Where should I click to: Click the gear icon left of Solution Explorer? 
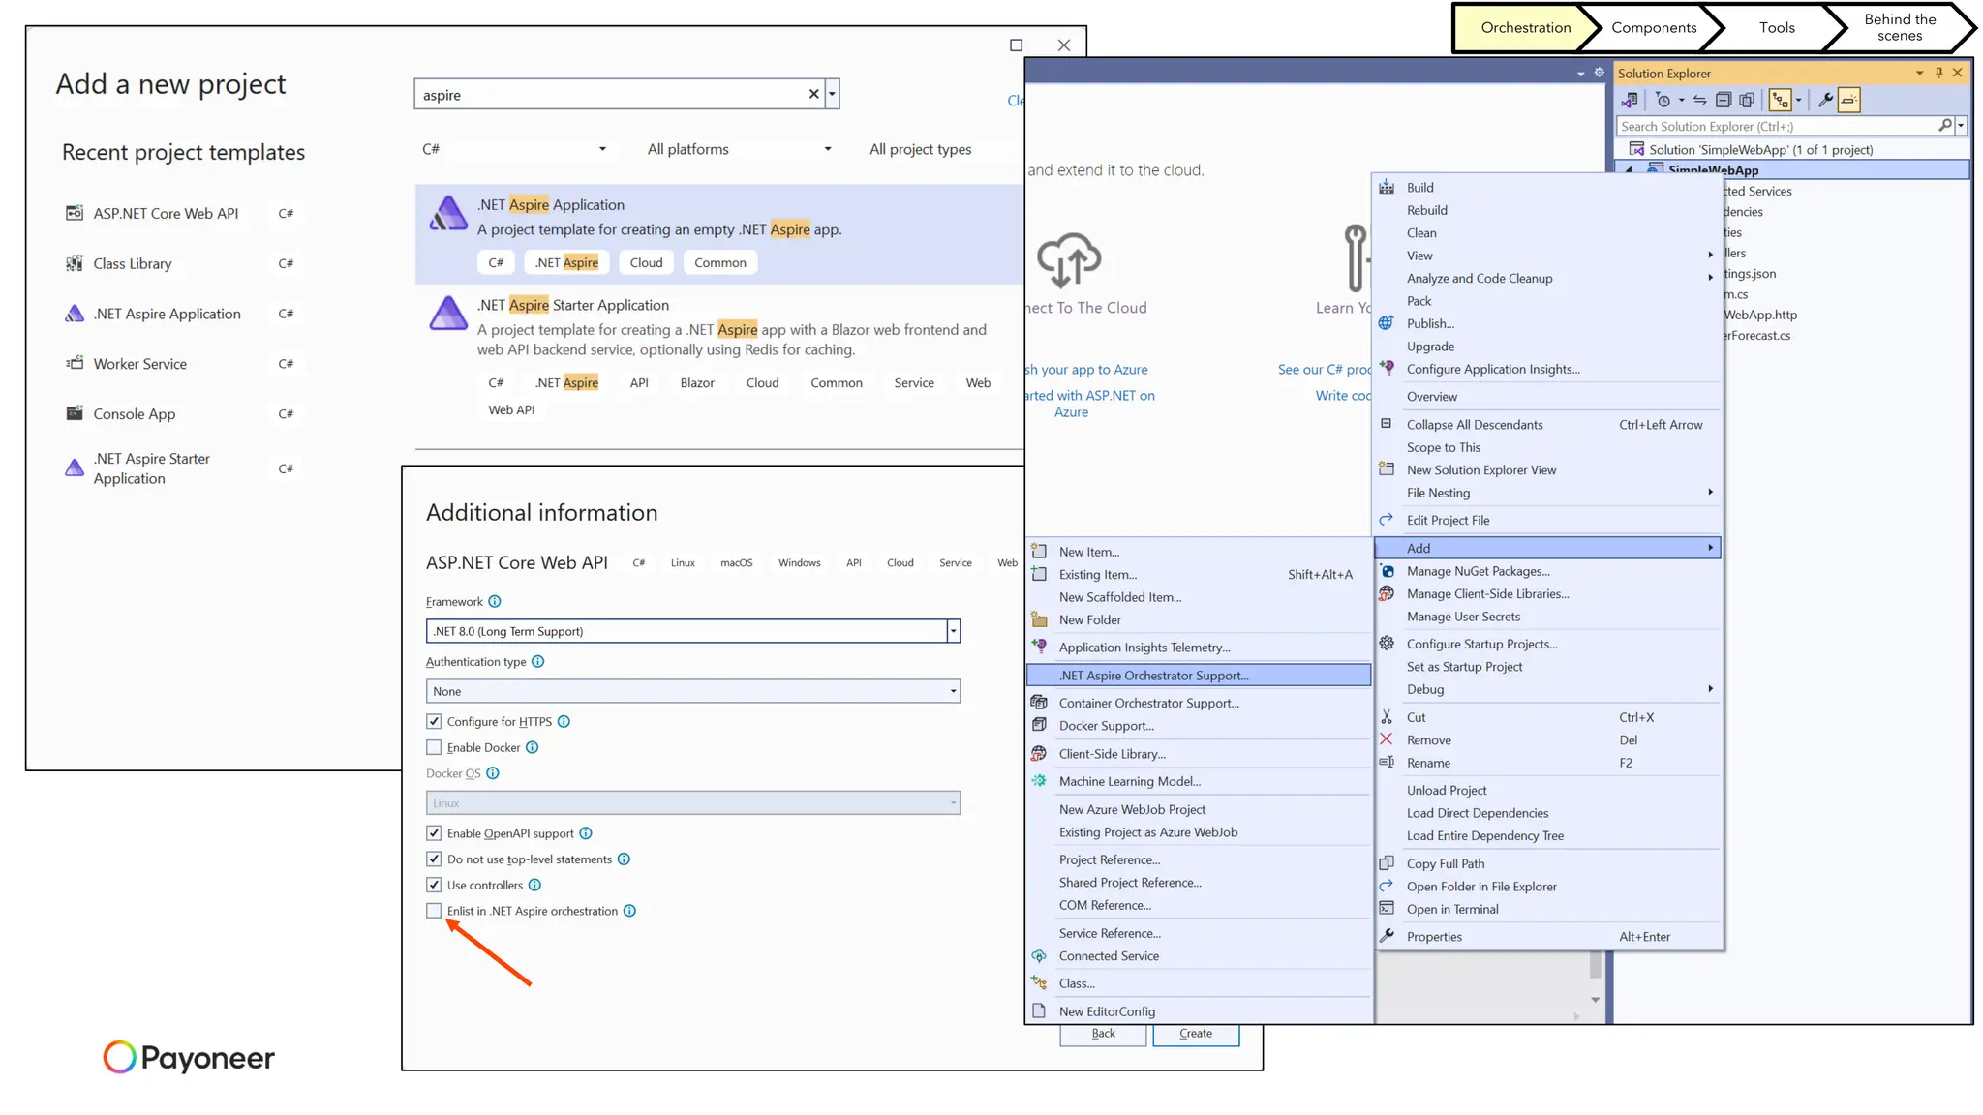(x=1599, y=73)
